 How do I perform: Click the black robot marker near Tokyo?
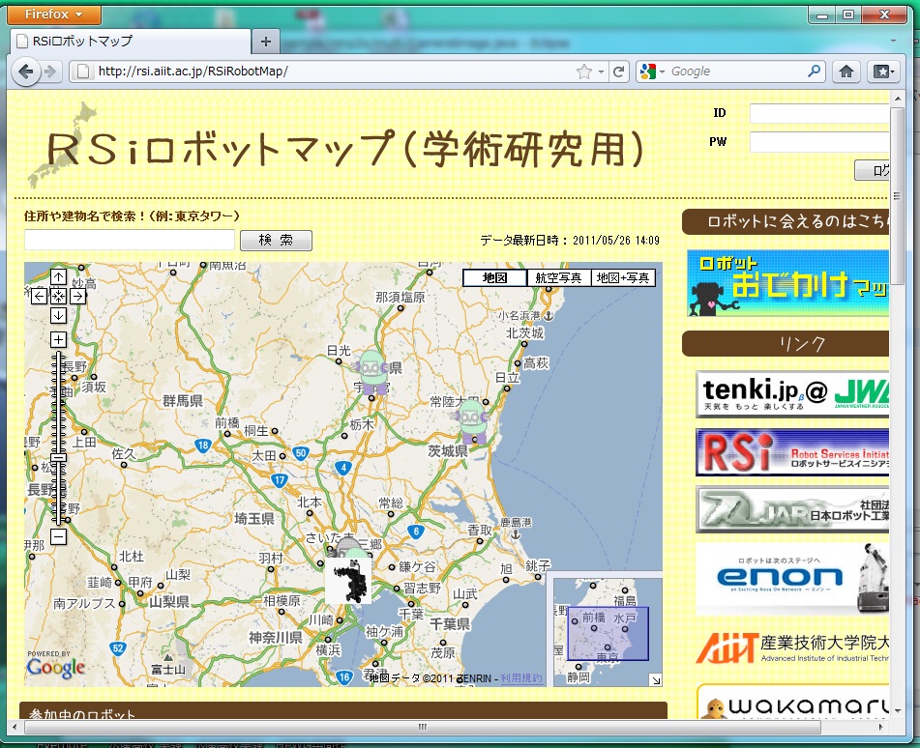(x=348, y=582)
